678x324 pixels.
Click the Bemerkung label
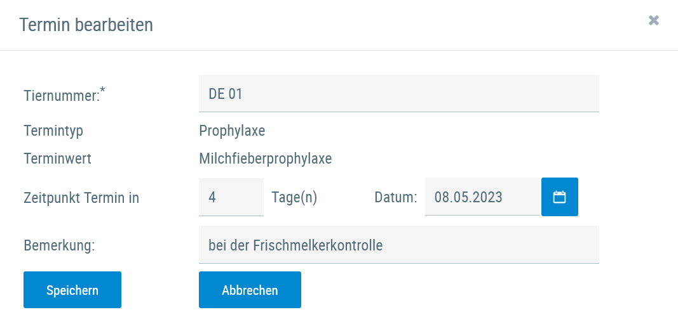[x=59, y=245]
